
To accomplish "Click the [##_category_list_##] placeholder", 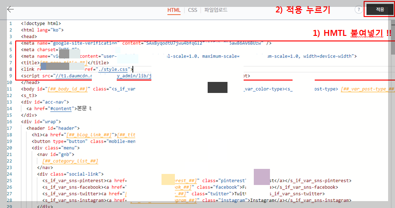I will point(70,161).
